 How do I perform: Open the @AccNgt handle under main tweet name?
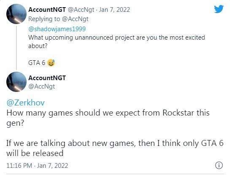[41, 86]
